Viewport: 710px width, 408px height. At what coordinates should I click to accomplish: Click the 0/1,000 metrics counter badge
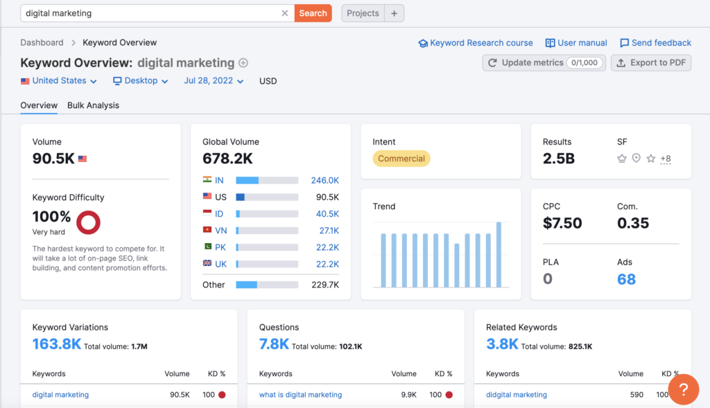pos(584,63)
